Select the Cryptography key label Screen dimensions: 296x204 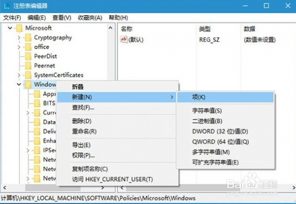(53, 38)
